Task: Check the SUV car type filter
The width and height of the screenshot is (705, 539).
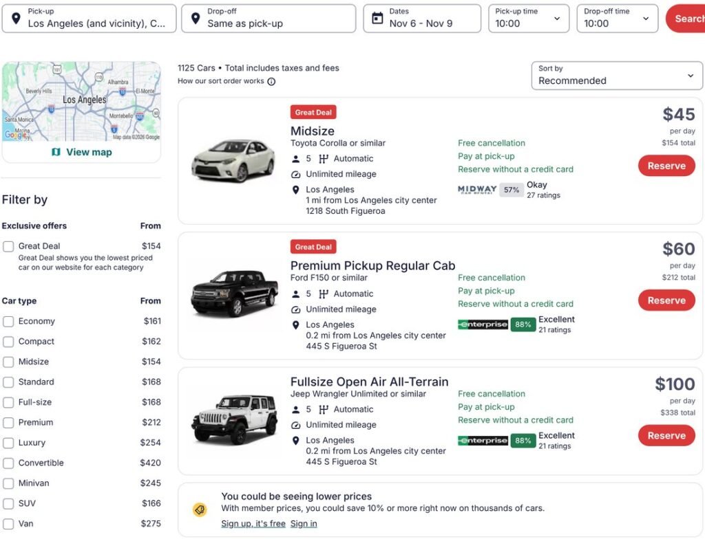Action: pyautogui.click(x=8, y=503)
